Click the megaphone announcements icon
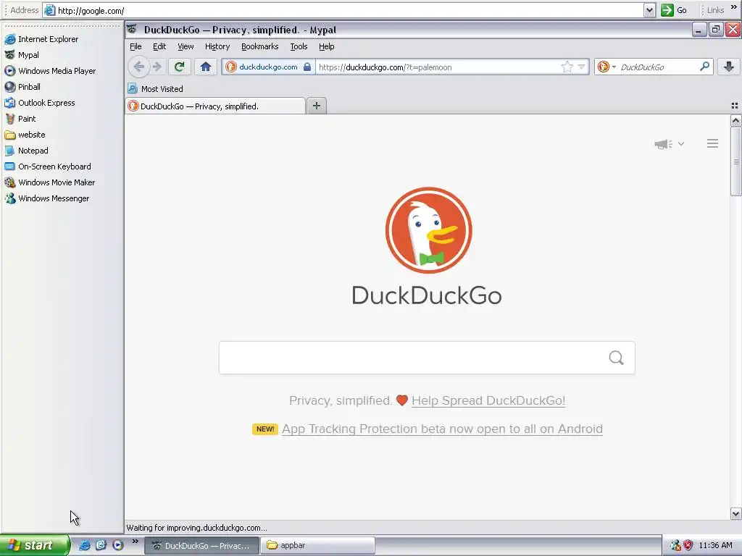 [663, 144]
